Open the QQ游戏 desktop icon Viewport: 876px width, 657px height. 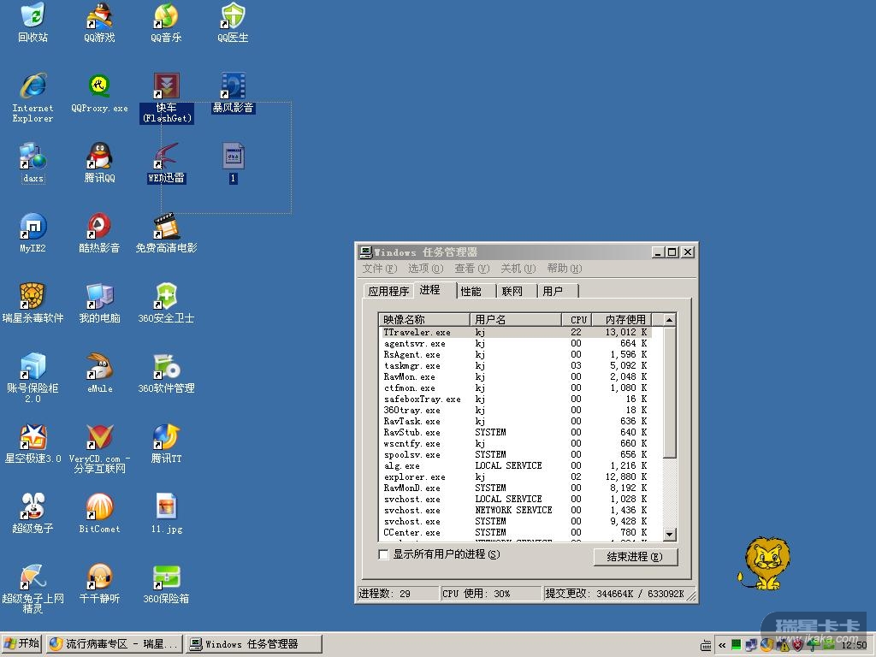click(100, 17)
